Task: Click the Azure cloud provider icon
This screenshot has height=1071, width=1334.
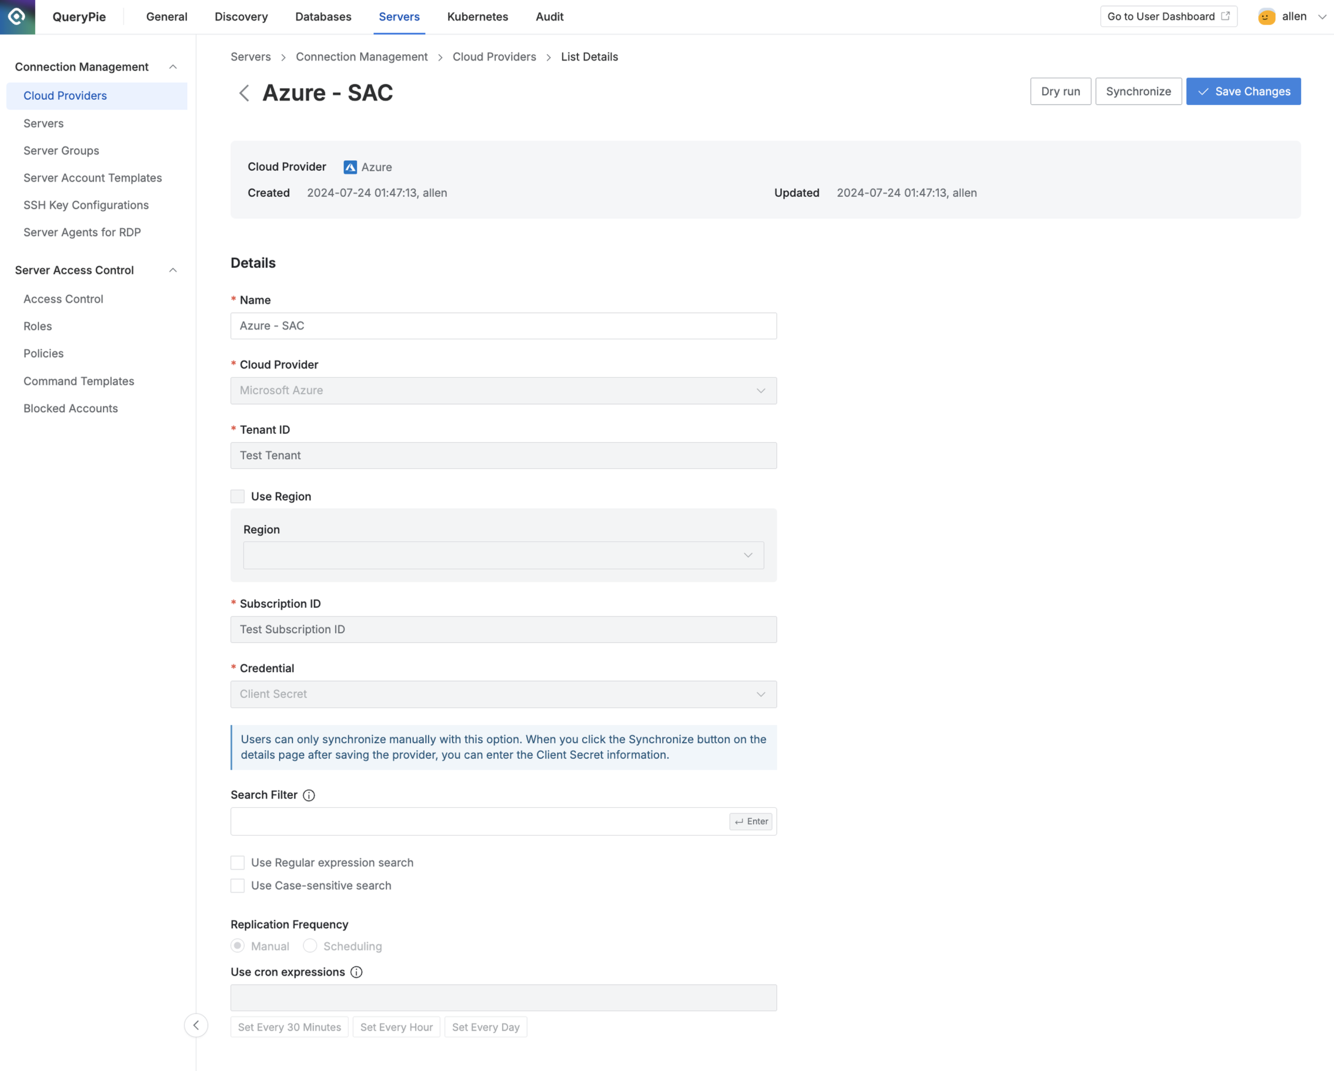Action: [x=349, y=167]
